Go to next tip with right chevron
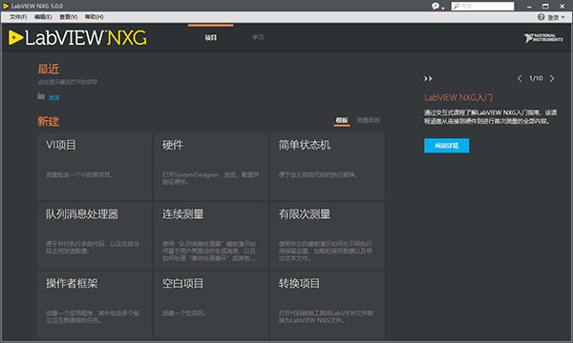The image size is (573, 343). tap(552, 78)
